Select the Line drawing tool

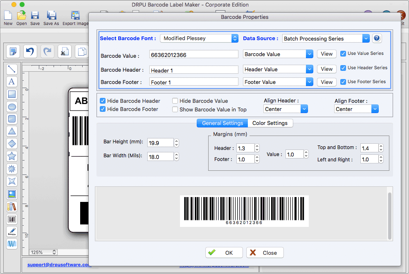tap(12, 69)
